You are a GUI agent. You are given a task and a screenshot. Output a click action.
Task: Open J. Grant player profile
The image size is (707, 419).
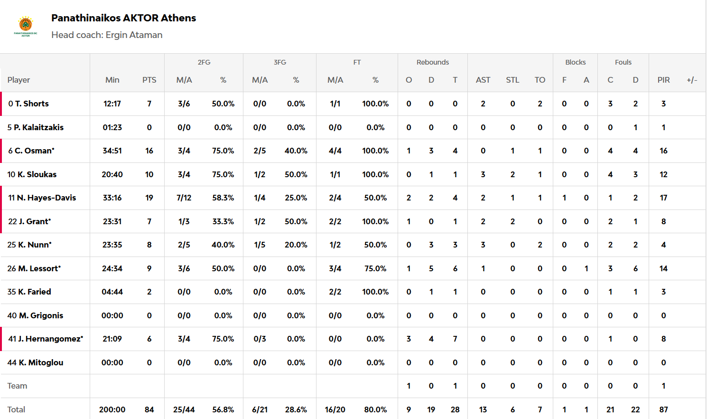(34, 221)
